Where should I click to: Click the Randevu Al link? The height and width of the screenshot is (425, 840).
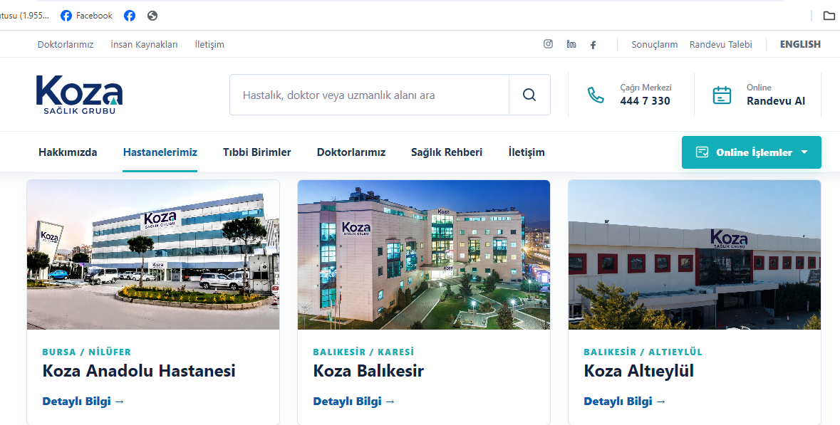(776, 100)
